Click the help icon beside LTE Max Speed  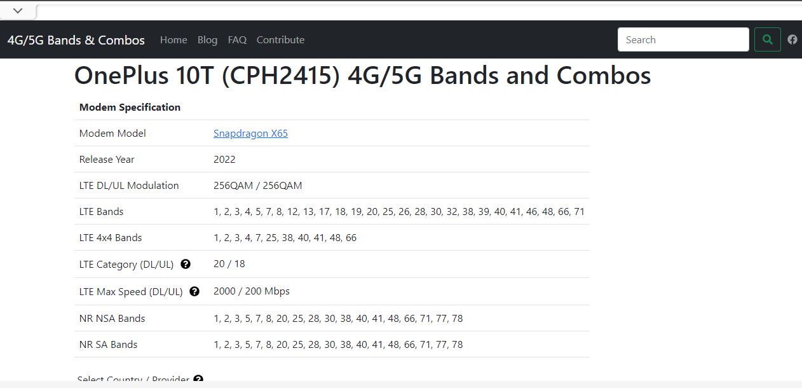pyautogui.click(x=194, y=291)
